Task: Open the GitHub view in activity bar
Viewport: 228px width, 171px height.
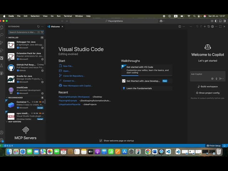Action: (x=1, y=73)
